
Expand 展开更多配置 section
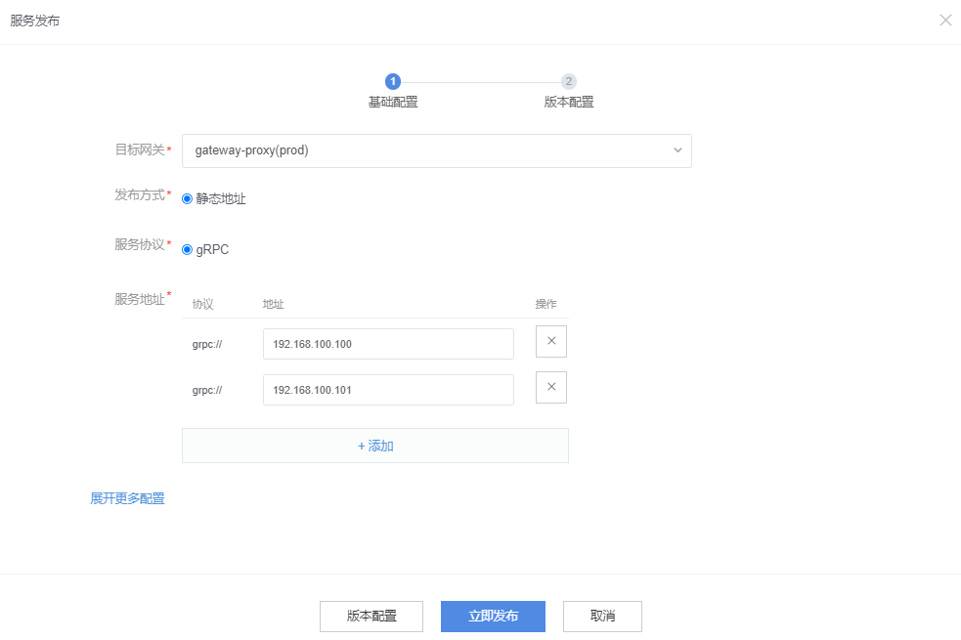[x=127, y=498]
